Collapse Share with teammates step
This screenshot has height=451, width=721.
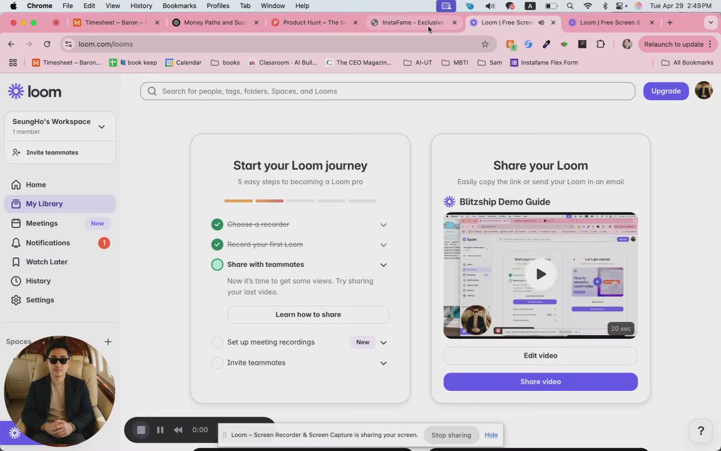point(384,265)
